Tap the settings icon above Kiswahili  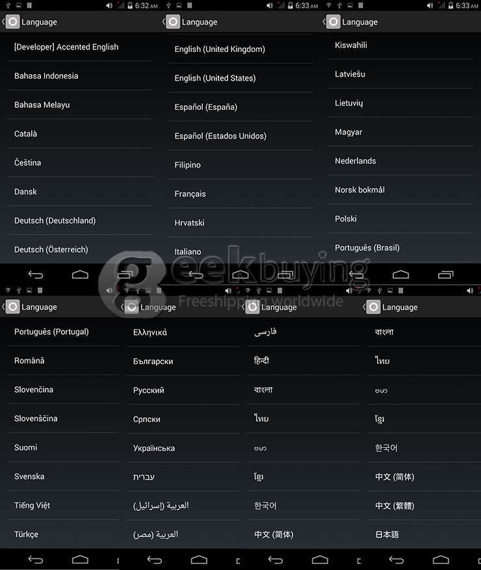coord(333,22)
